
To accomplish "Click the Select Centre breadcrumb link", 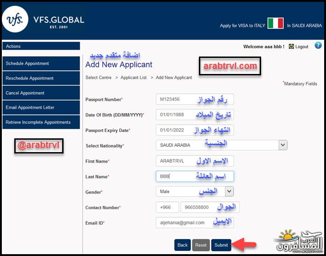I will click(98, 78).
